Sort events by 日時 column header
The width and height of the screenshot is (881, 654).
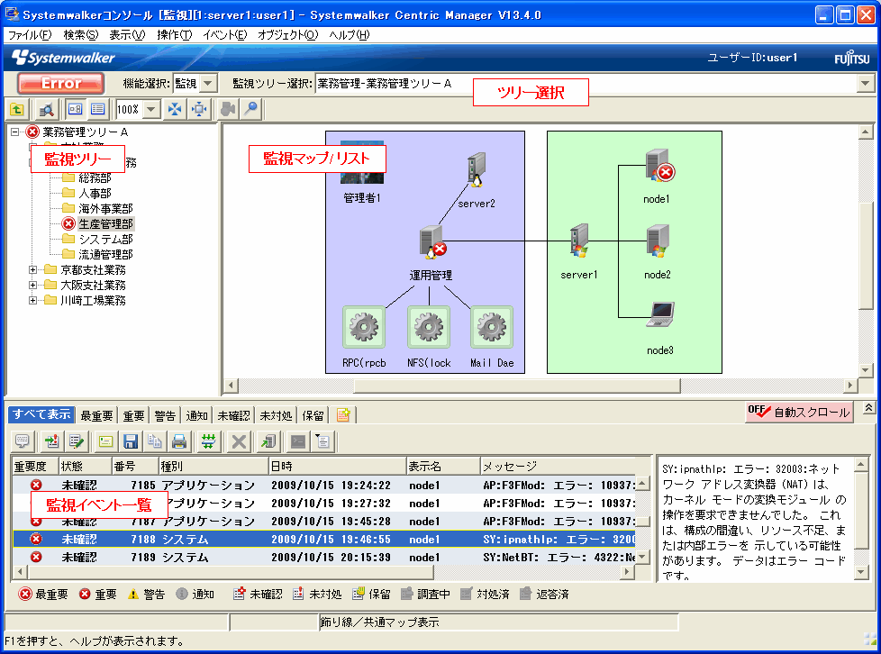click(337, 467)
